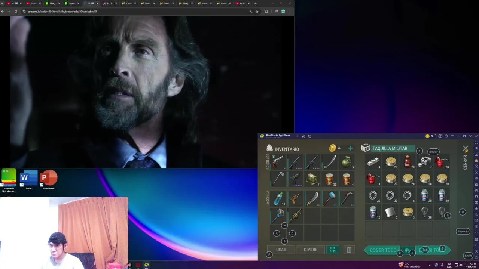Open the BlueStacks Multi-Instance desktop shortcut

pyautogui.click(x=9, y=181)
